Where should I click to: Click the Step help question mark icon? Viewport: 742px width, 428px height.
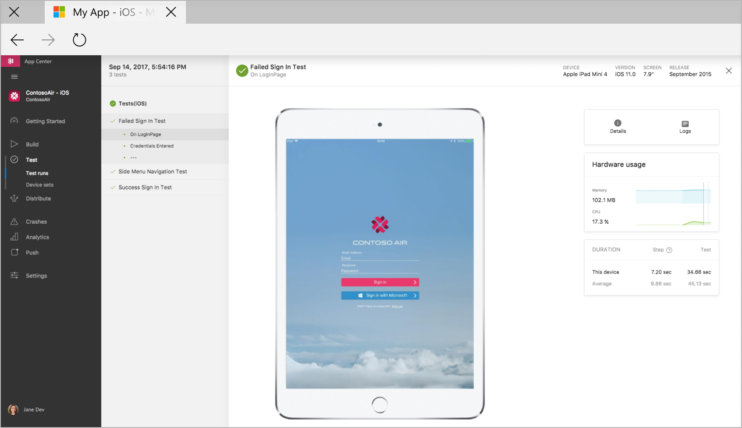click(669, 250)
